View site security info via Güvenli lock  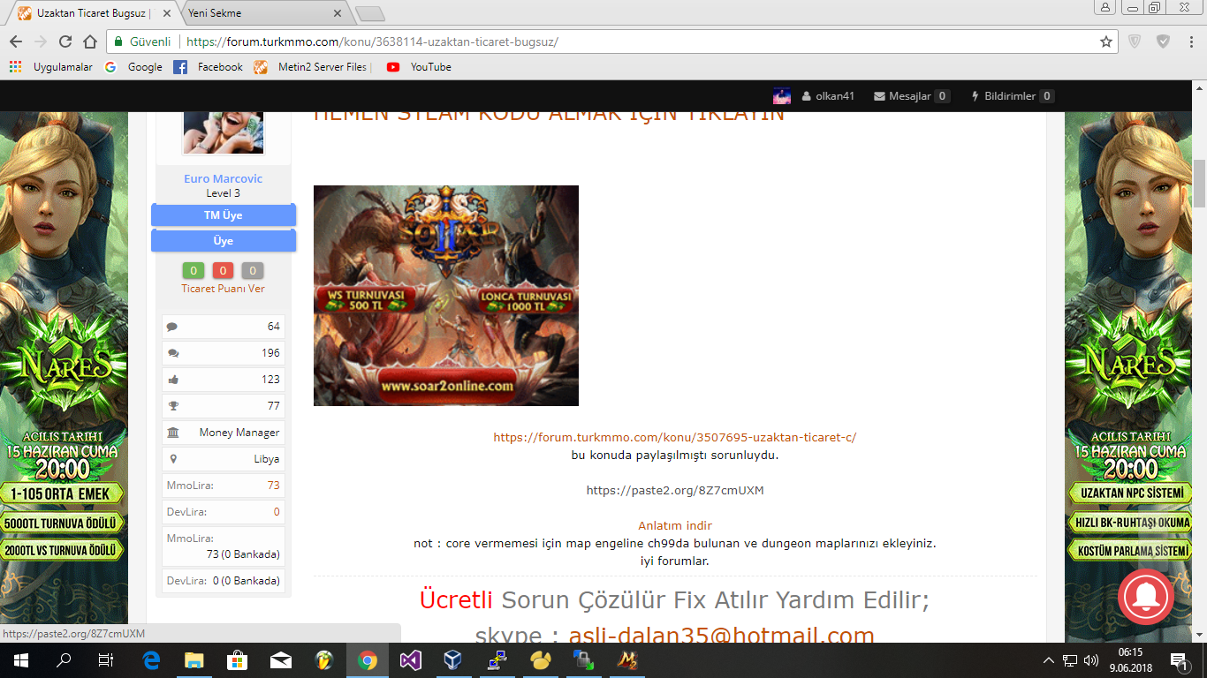(141, 41)
